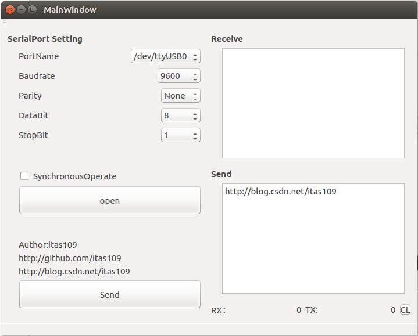Viewport: 418px width, 336px height.
Task: Click the StopBit label
Action: [x=33, y=135]
